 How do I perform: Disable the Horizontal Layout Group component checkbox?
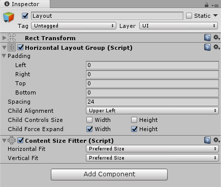point(20,47)
